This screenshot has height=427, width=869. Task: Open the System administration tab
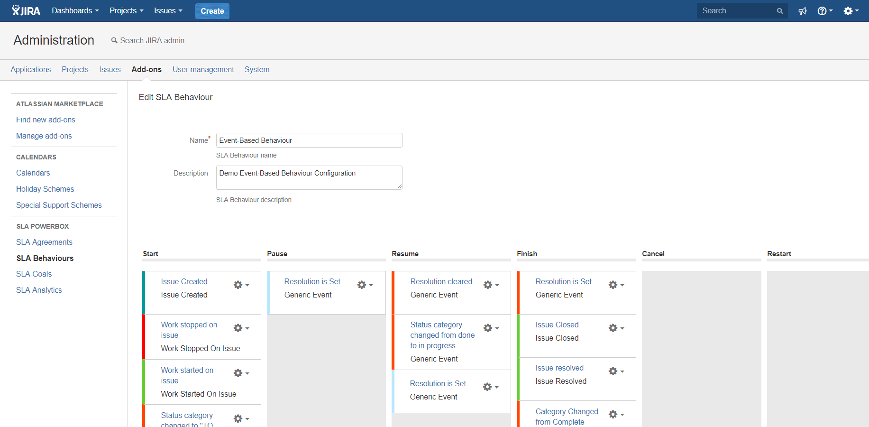(x=256, y=69)
